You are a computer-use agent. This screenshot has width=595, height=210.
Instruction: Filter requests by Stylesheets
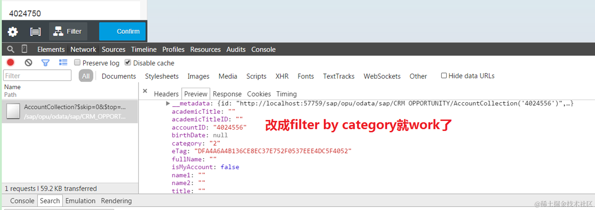[x=162, y=76]
